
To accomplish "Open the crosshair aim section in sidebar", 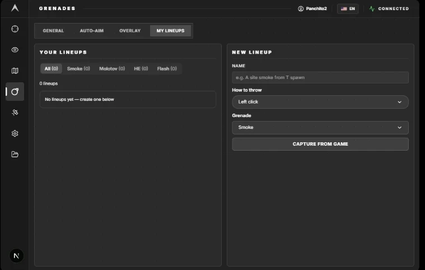I will [15, 29].
